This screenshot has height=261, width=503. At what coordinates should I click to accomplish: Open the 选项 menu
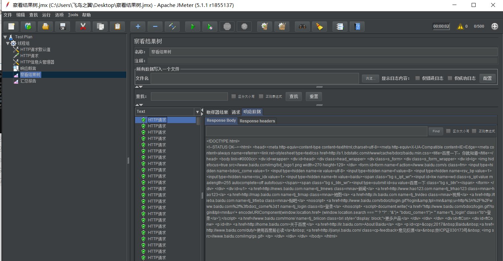(59, 15)
